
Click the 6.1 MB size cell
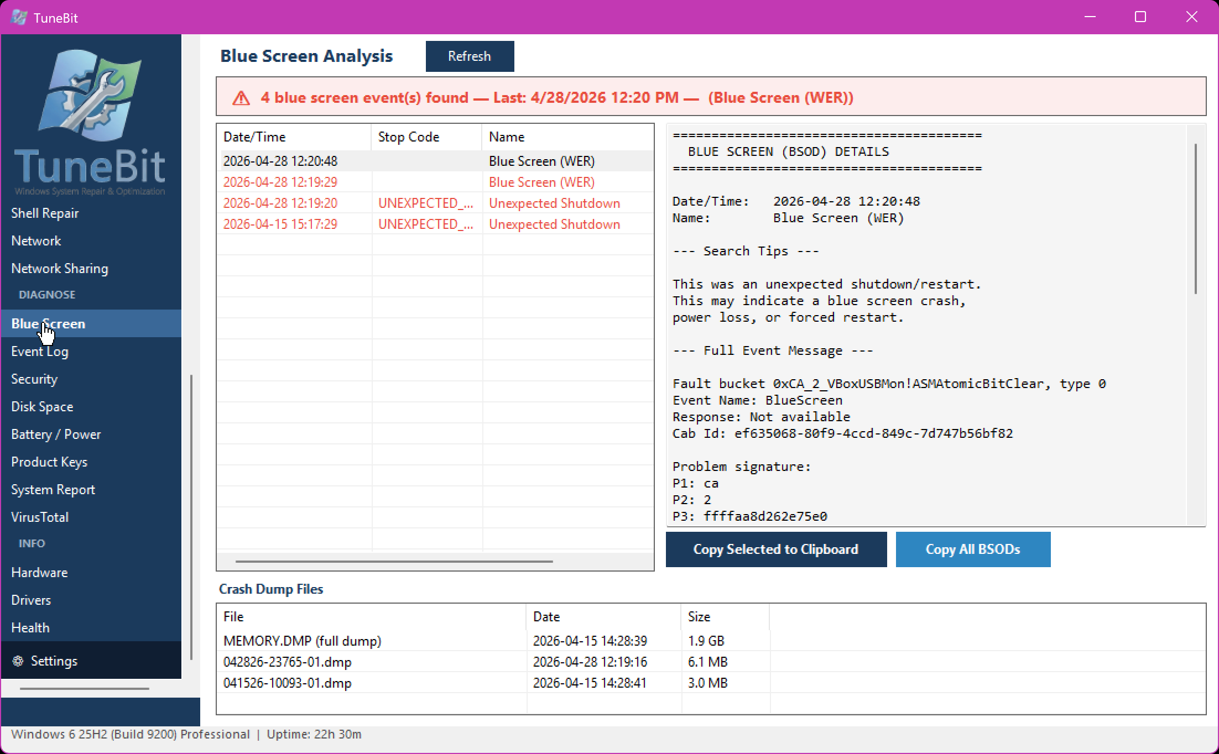707,662
